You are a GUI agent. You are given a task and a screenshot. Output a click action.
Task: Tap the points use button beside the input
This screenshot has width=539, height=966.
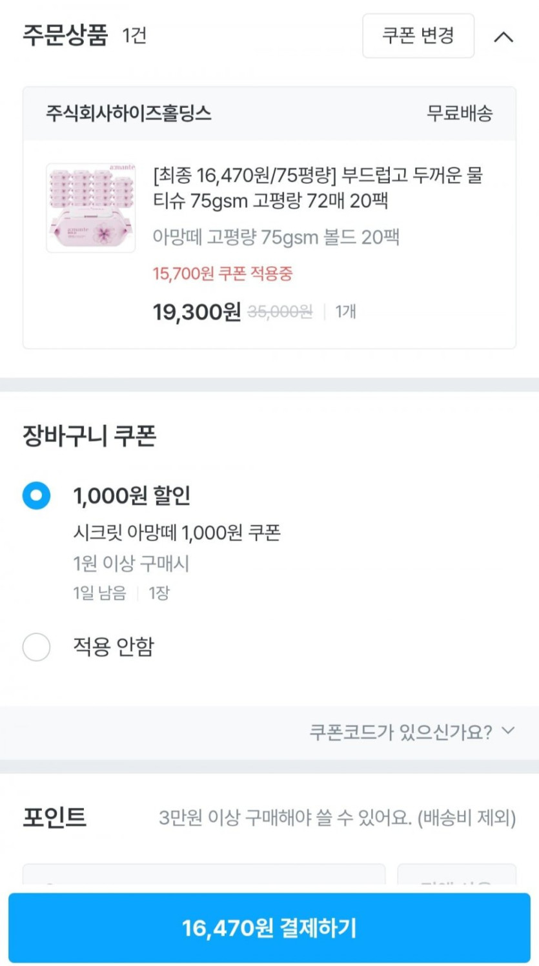(456, 875)
